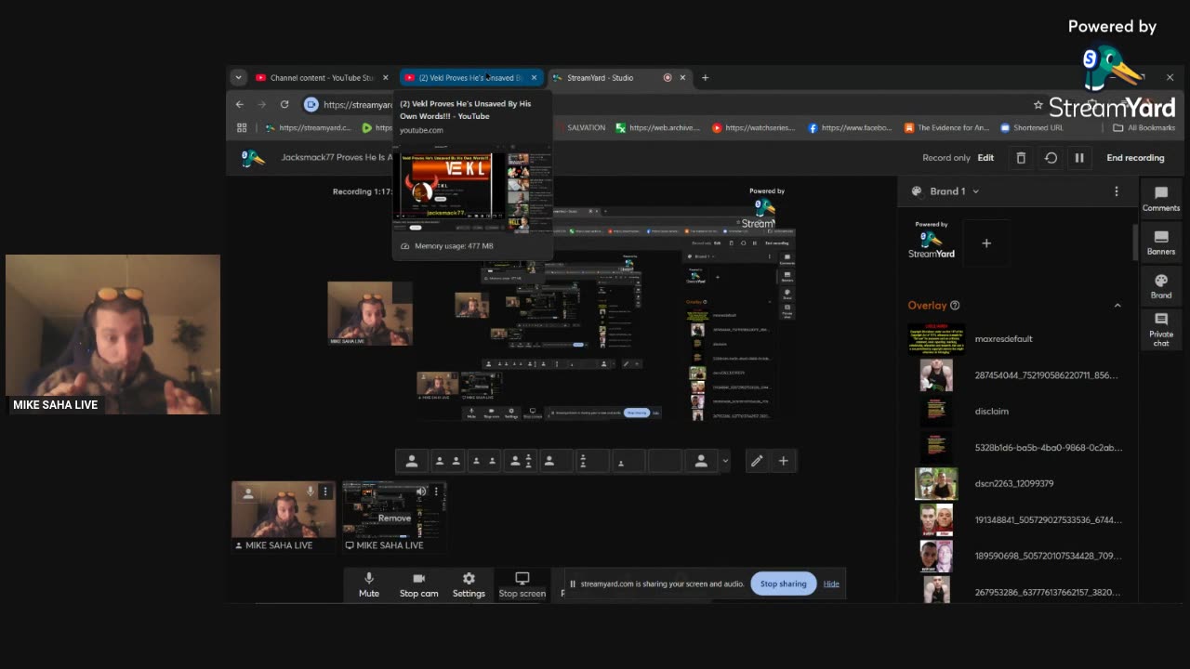Click End recording button

(x=1135, y=158)
